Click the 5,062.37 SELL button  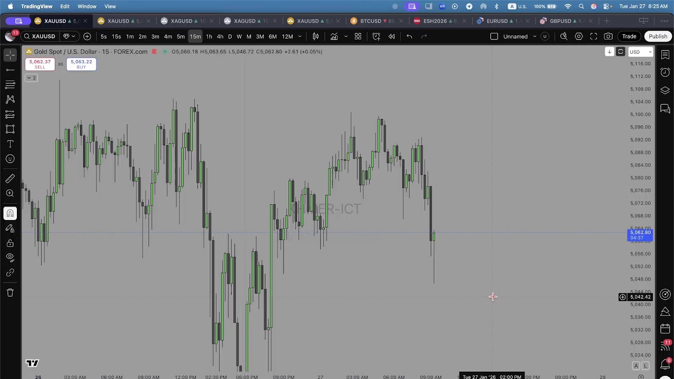[x=40, y=64]
